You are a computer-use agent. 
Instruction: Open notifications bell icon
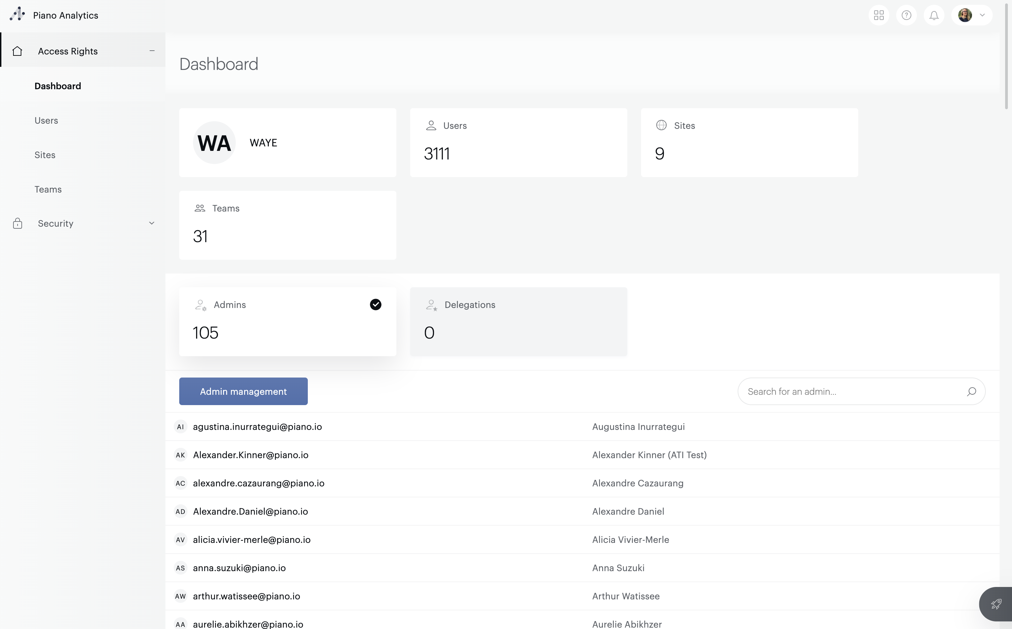coord(934,16)
